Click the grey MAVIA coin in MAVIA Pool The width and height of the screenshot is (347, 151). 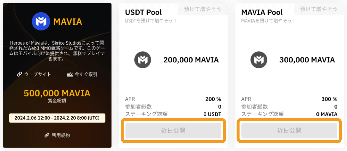[x=259, y=59]
